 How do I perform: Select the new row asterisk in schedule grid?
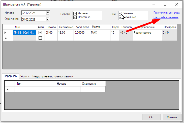click(6, 38)
